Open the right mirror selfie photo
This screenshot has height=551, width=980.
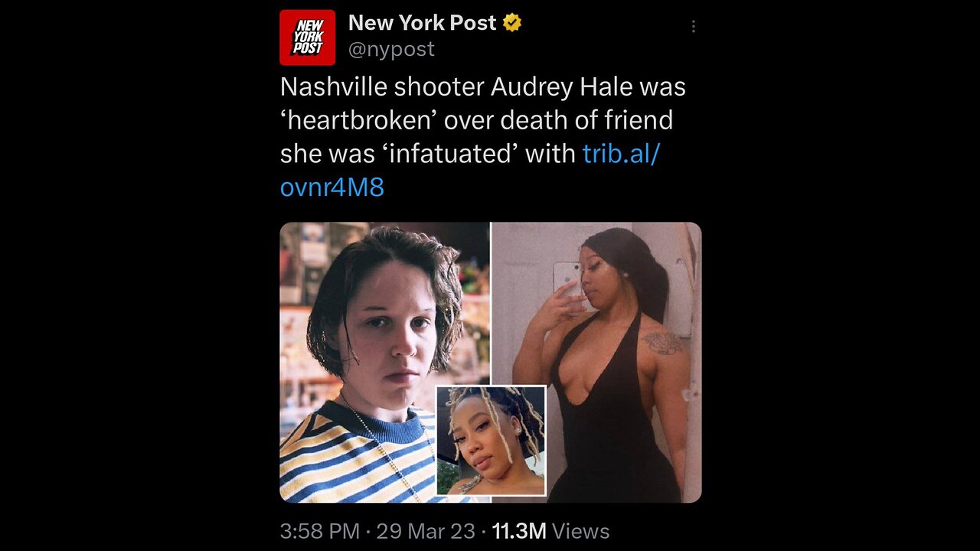coord(596,362)
